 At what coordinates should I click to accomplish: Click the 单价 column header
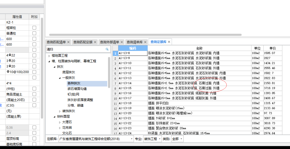click(273, 48)
